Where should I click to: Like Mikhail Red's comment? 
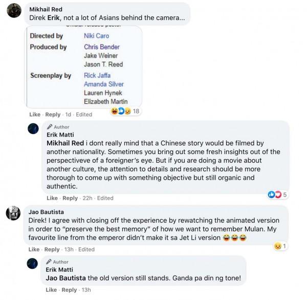(x=35, y=115)
